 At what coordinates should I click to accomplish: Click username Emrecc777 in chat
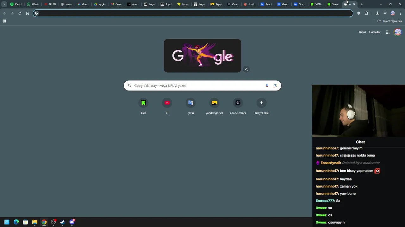[325, 201]
